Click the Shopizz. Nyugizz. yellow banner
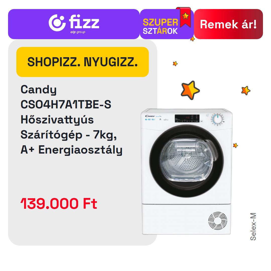The width and height of the screenshot is (271, 271). (x=83, y=62)
